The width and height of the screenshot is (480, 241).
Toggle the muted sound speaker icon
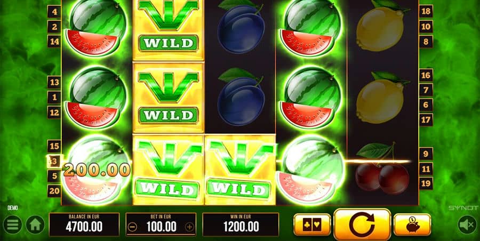[467, 225]
